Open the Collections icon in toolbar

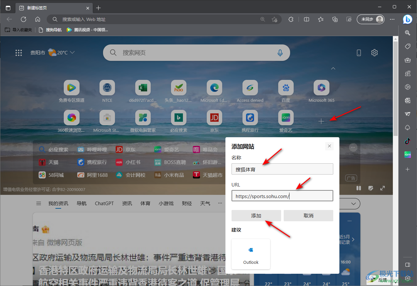pos(335,19)
